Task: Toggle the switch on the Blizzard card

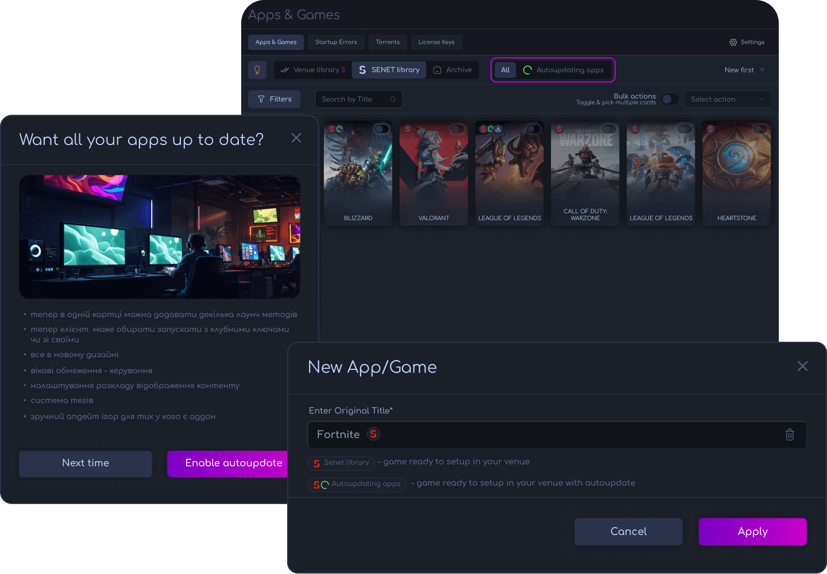Action: pyautogui.click(x=382, y=129)
